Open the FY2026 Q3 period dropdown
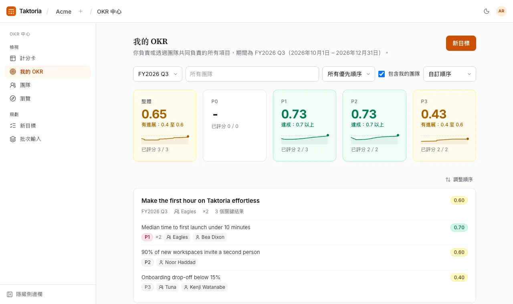Screen dimensions: 513x304 tap(158, 74)
